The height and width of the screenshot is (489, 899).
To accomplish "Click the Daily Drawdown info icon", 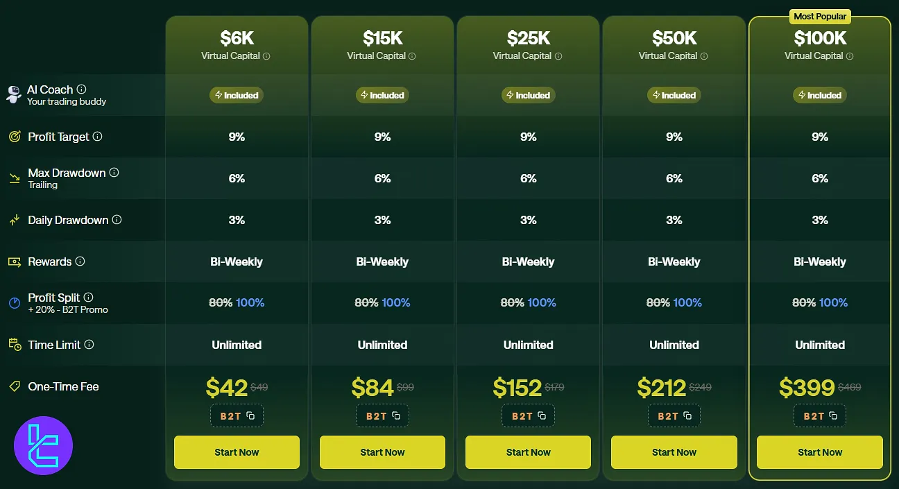I will (117, 220).
